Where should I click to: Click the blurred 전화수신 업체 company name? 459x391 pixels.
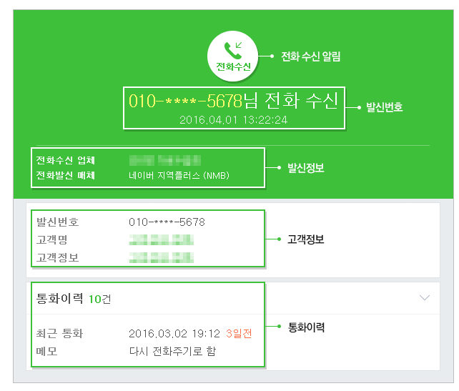coord(165,160)
